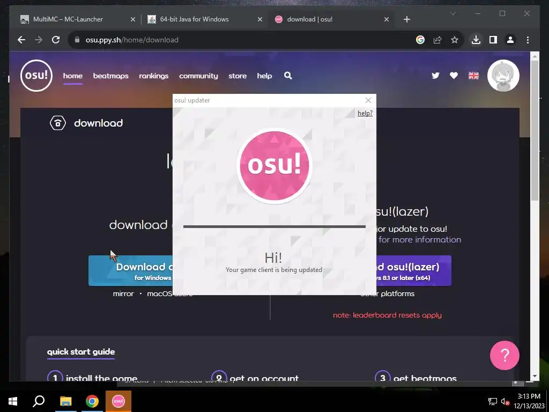Click the 'for more information' link
Viewport: 549px width, 412px height.
420,240
